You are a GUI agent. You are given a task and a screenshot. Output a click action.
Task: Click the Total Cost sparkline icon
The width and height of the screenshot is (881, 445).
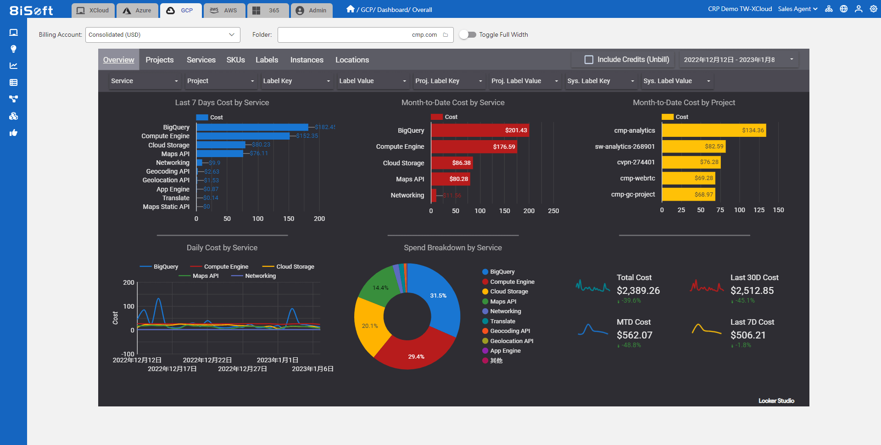point(593,286)
